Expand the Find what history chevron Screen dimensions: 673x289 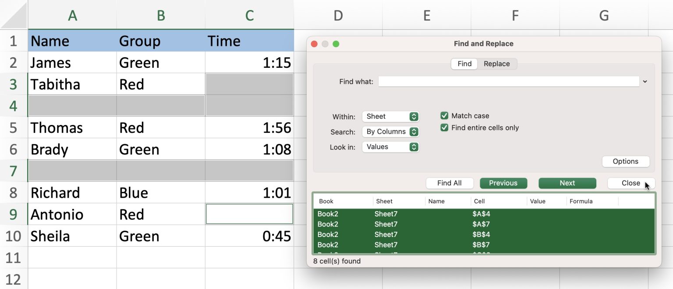[x=645, y=82]
